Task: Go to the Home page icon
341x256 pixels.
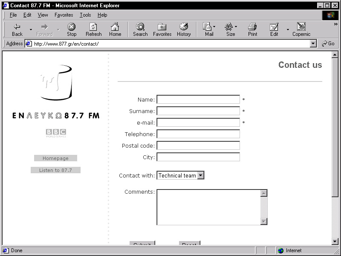Action: (x=115, y=29)
